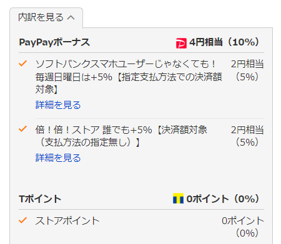Click the chevron next to 内訳を見る

(x=71, y=17)
